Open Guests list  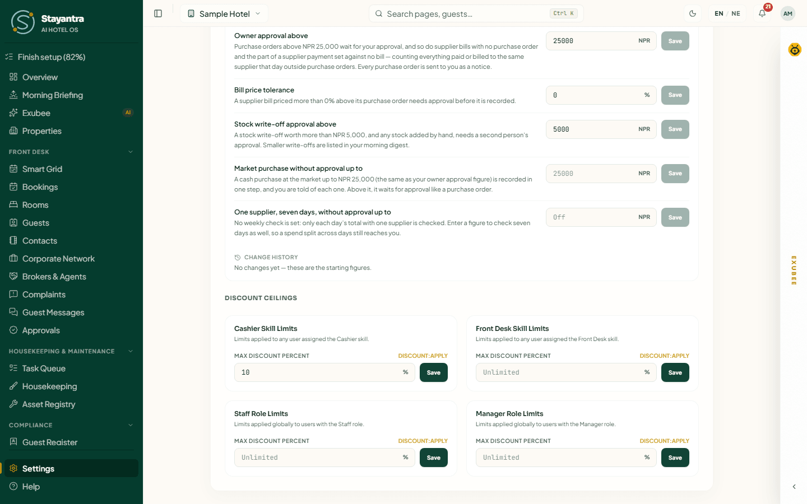click(x=71, y=223)
